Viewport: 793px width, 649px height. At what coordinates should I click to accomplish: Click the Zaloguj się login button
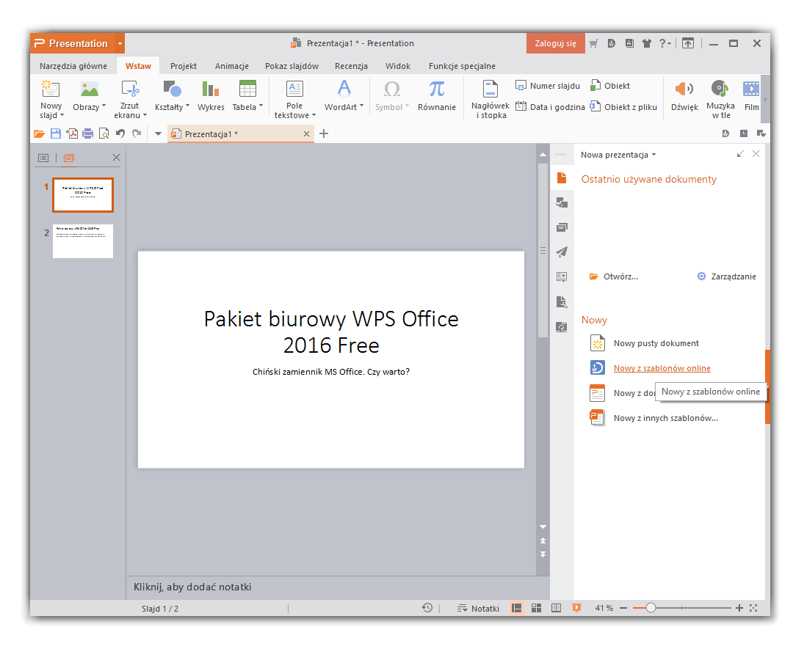(555, 43)
